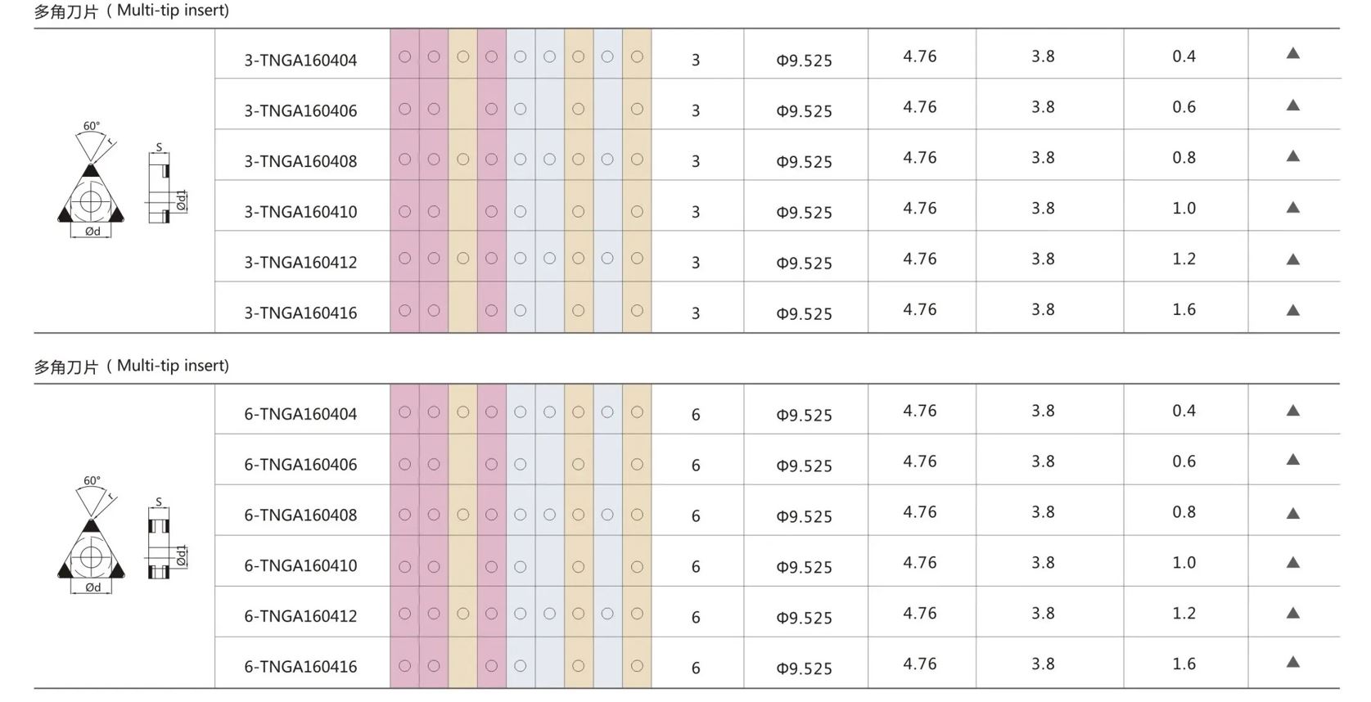
Task: Click the upper triangular insert diagram
Action: tap(91, 180)
